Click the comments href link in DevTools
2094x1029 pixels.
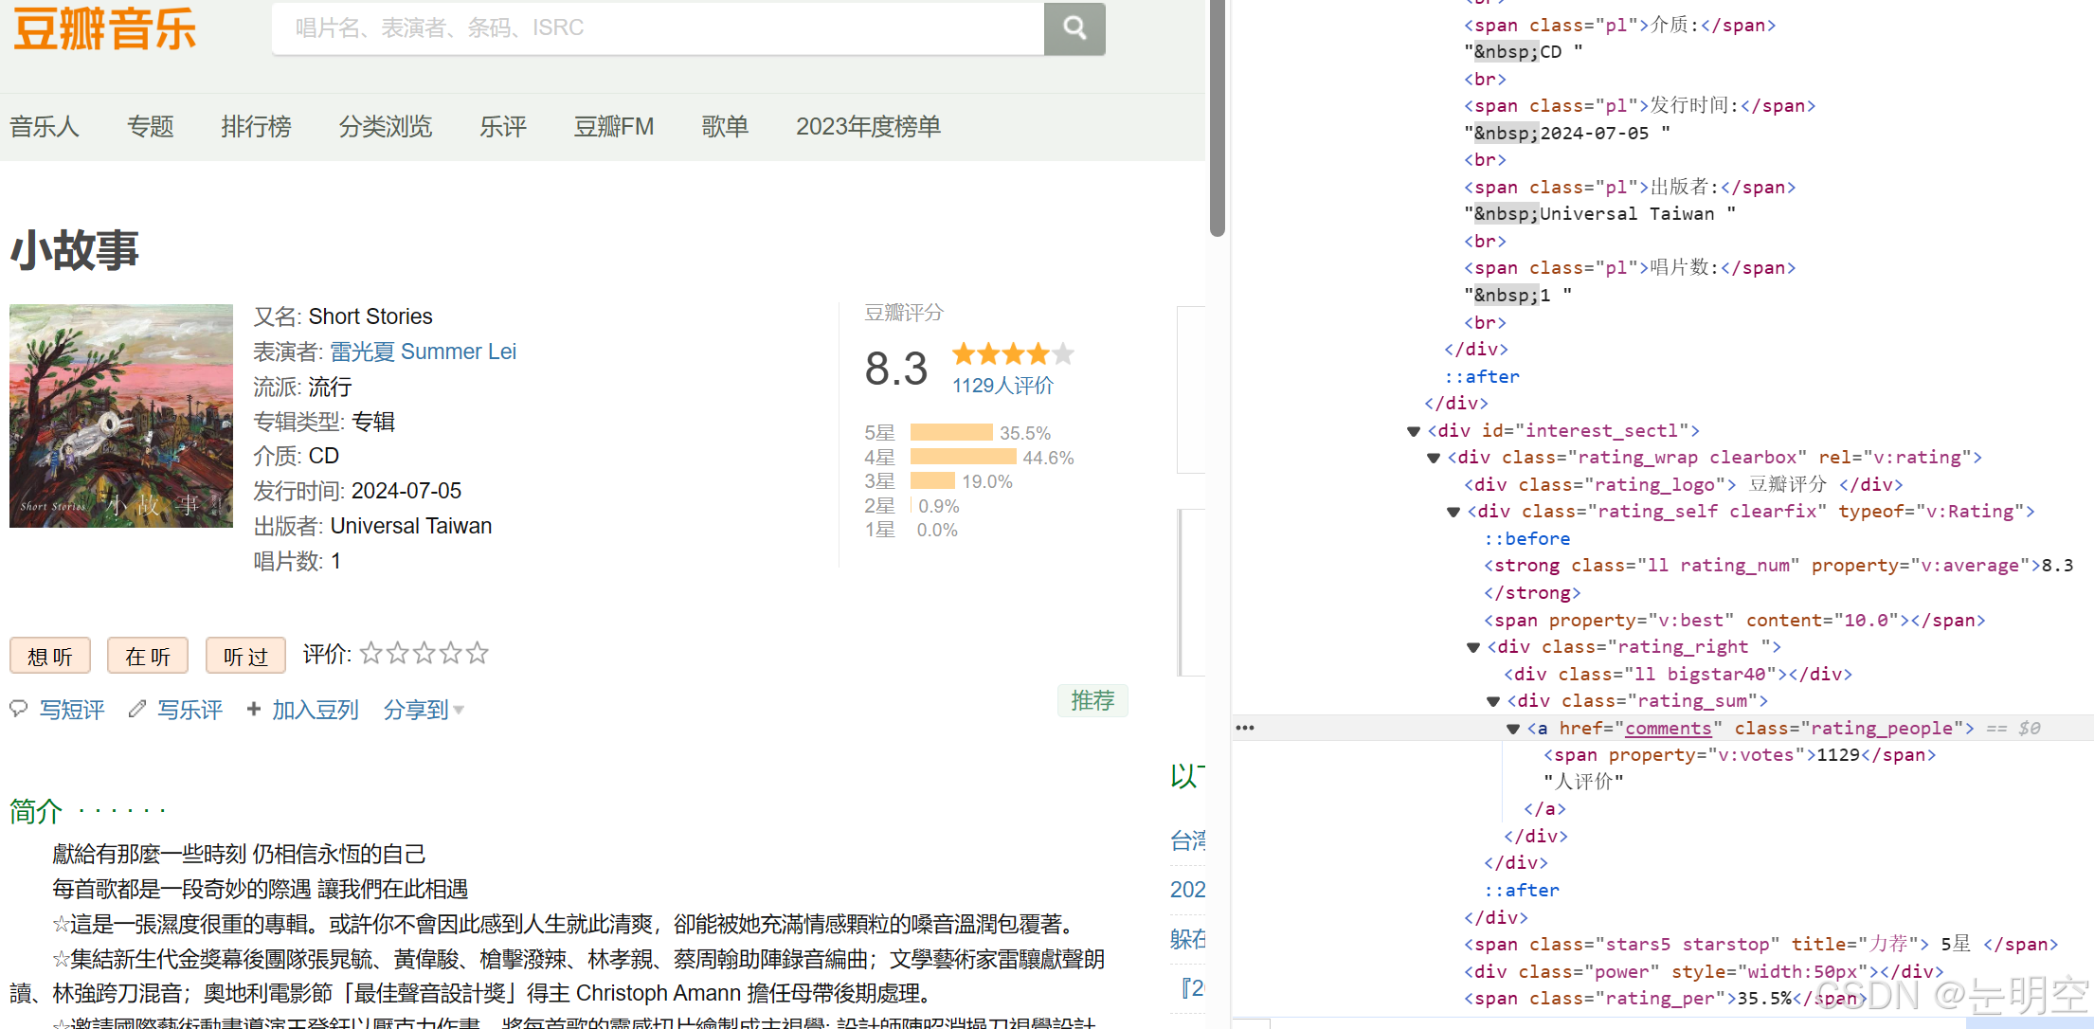point(1669,729)
